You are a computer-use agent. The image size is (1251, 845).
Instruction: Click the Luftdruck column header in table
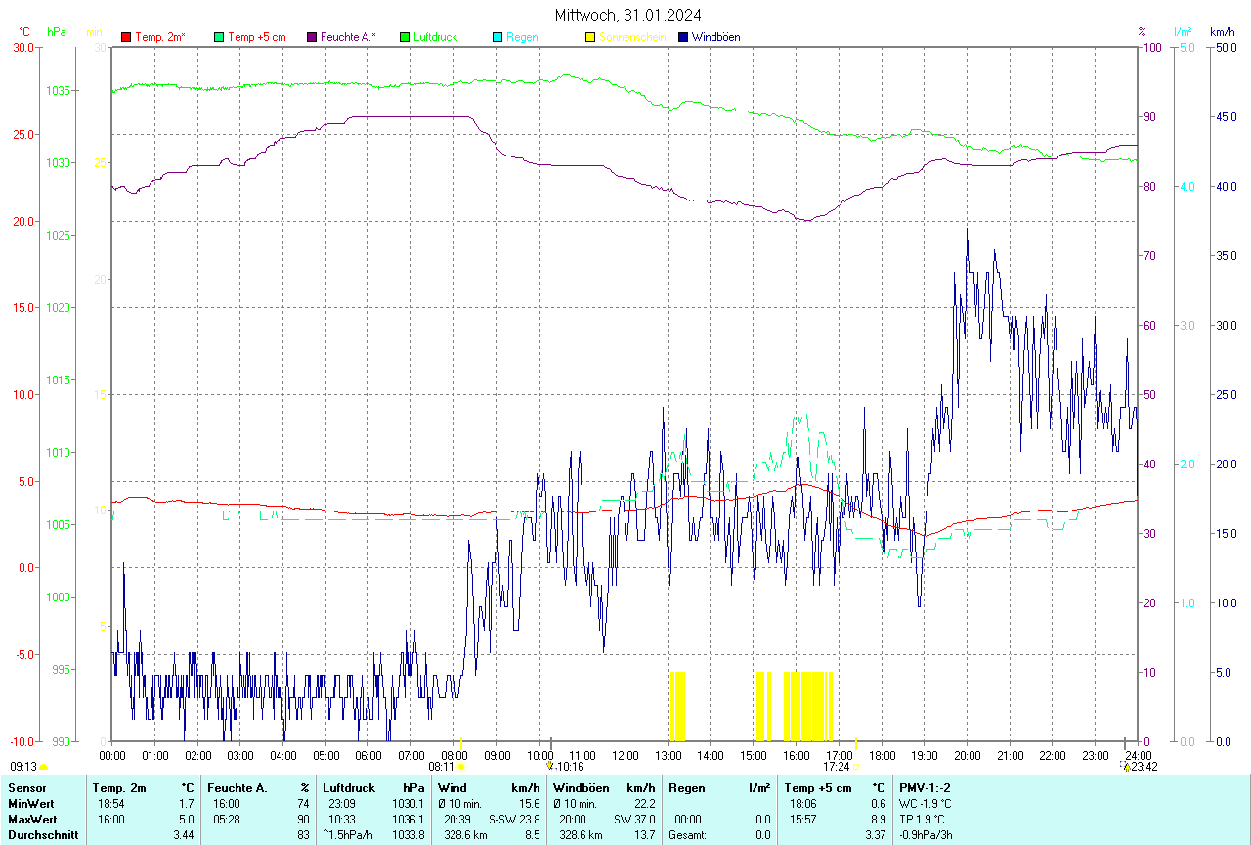[x=350, y=787]
